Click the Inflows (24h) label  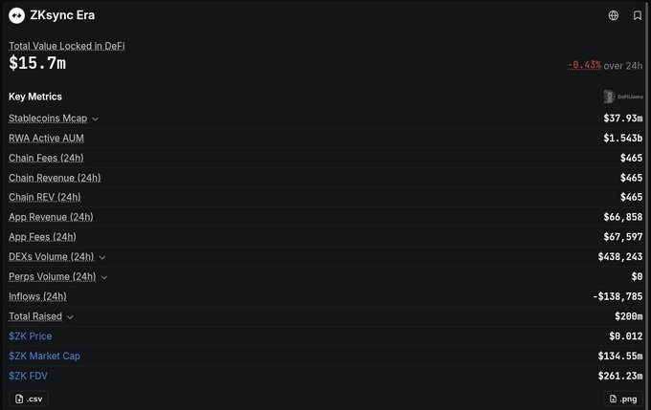pos(37,297)
